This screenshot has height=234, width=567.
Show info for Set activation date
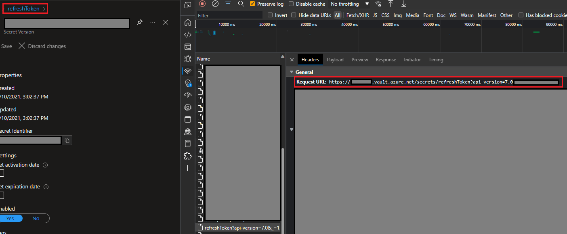click(45, 165)
